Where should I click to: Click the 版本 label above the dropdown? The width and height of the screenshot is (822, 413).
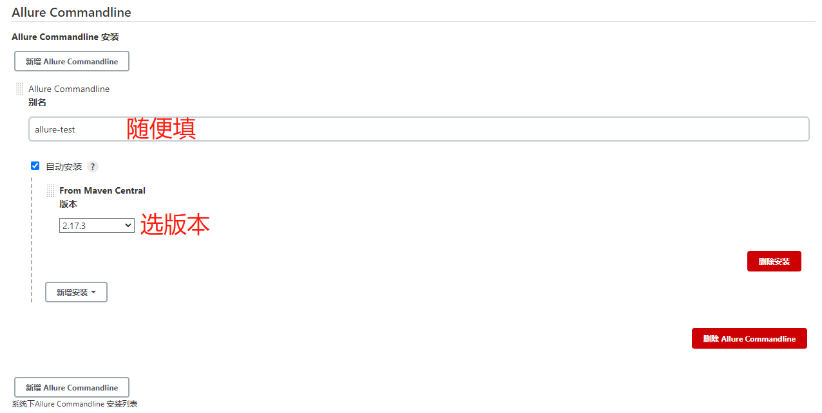(68, 204)
